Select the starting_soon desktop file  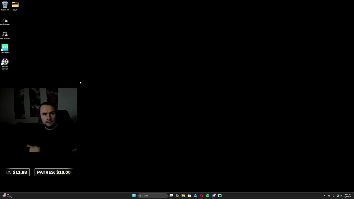pyautogui.click(x=5, y=21)
